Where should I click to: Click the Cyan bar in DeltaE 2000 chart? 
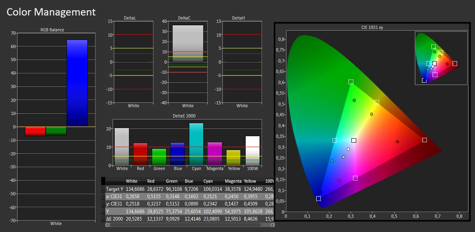[x=196, y=144]
